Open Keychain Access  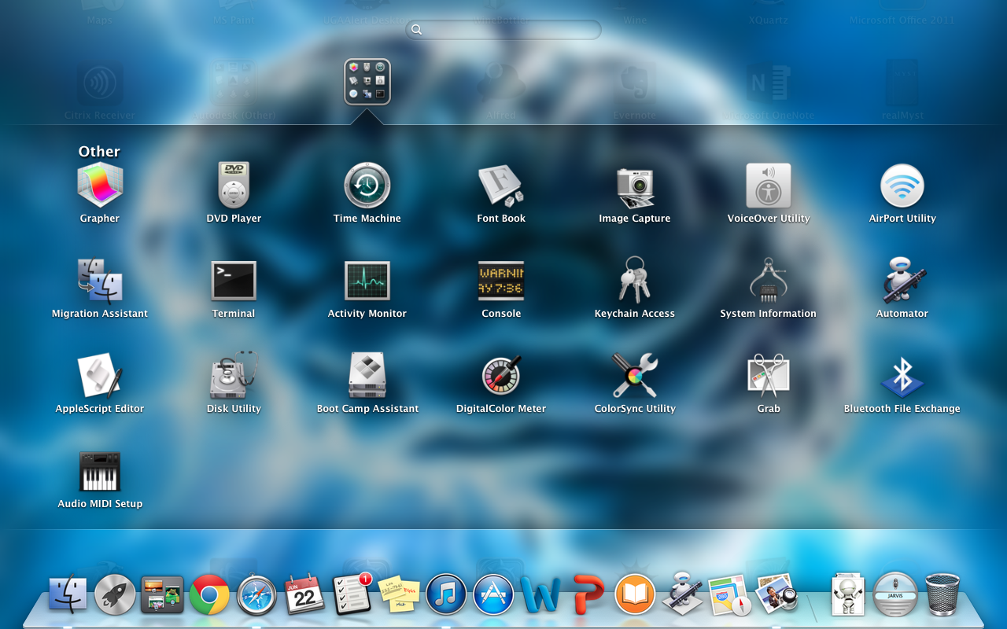635,281
